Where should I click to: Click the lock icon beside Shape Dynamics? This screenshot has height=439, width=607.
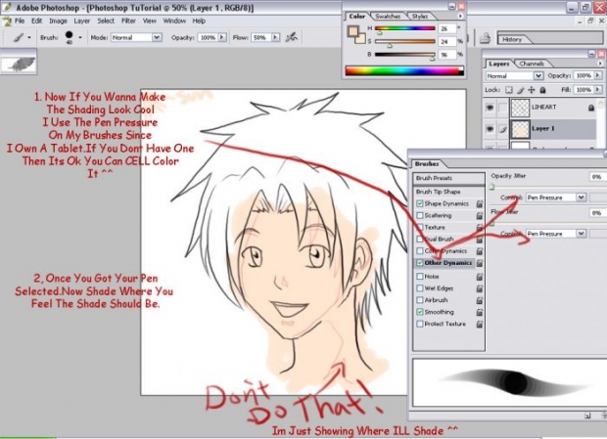tap(480, 204)
